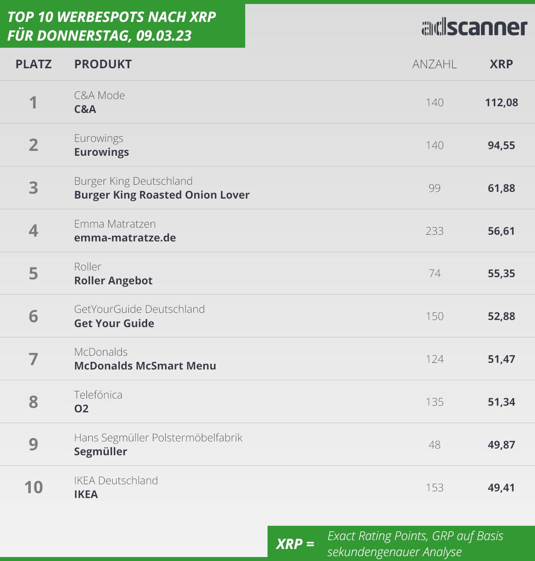Click the Get Your Guide entry
Viewport: 535px width, 561px height.
(x=114, y=324)
